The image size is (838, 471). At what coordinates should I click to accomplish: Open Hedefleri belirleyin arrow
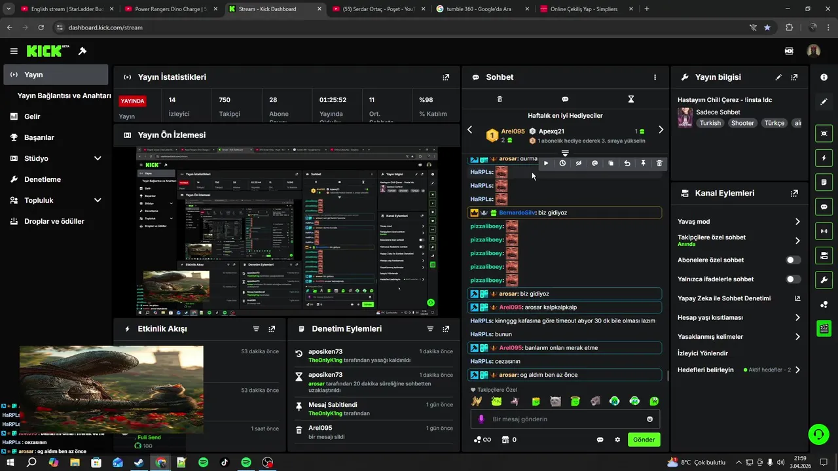pyautogui.click(x=797, y=370)
